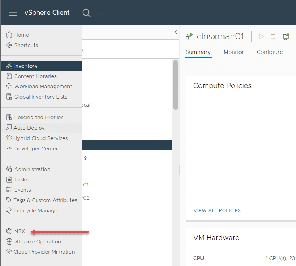This screenshot has height=266, width=296.
Task: Toggle the hamburger navigation menu
Action: coord(13,13)
